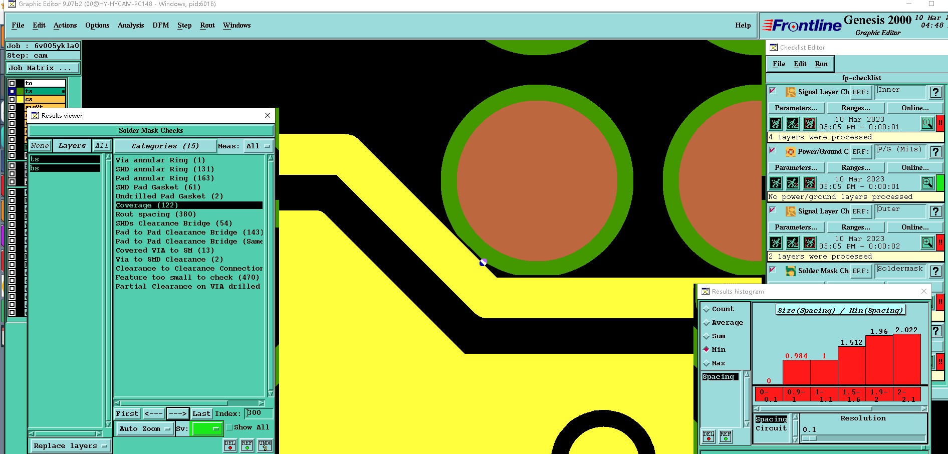Open the Rout menu
Image resolution: width=948 pixels, height=454 pixels.
[x=207, y=25]
